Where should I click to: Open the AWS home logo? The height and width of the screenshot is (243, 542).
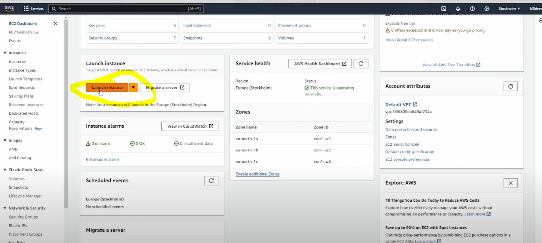pyautogui.click(x=9, y=9)
